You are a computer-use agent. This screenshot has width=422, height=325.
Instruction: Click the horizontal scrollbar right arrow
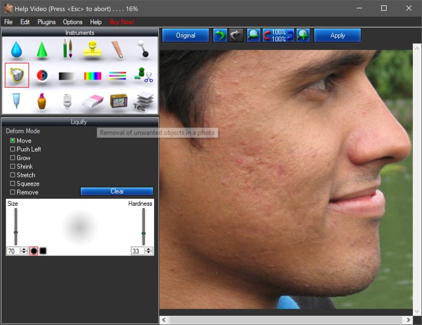click(x=408, y=320)
